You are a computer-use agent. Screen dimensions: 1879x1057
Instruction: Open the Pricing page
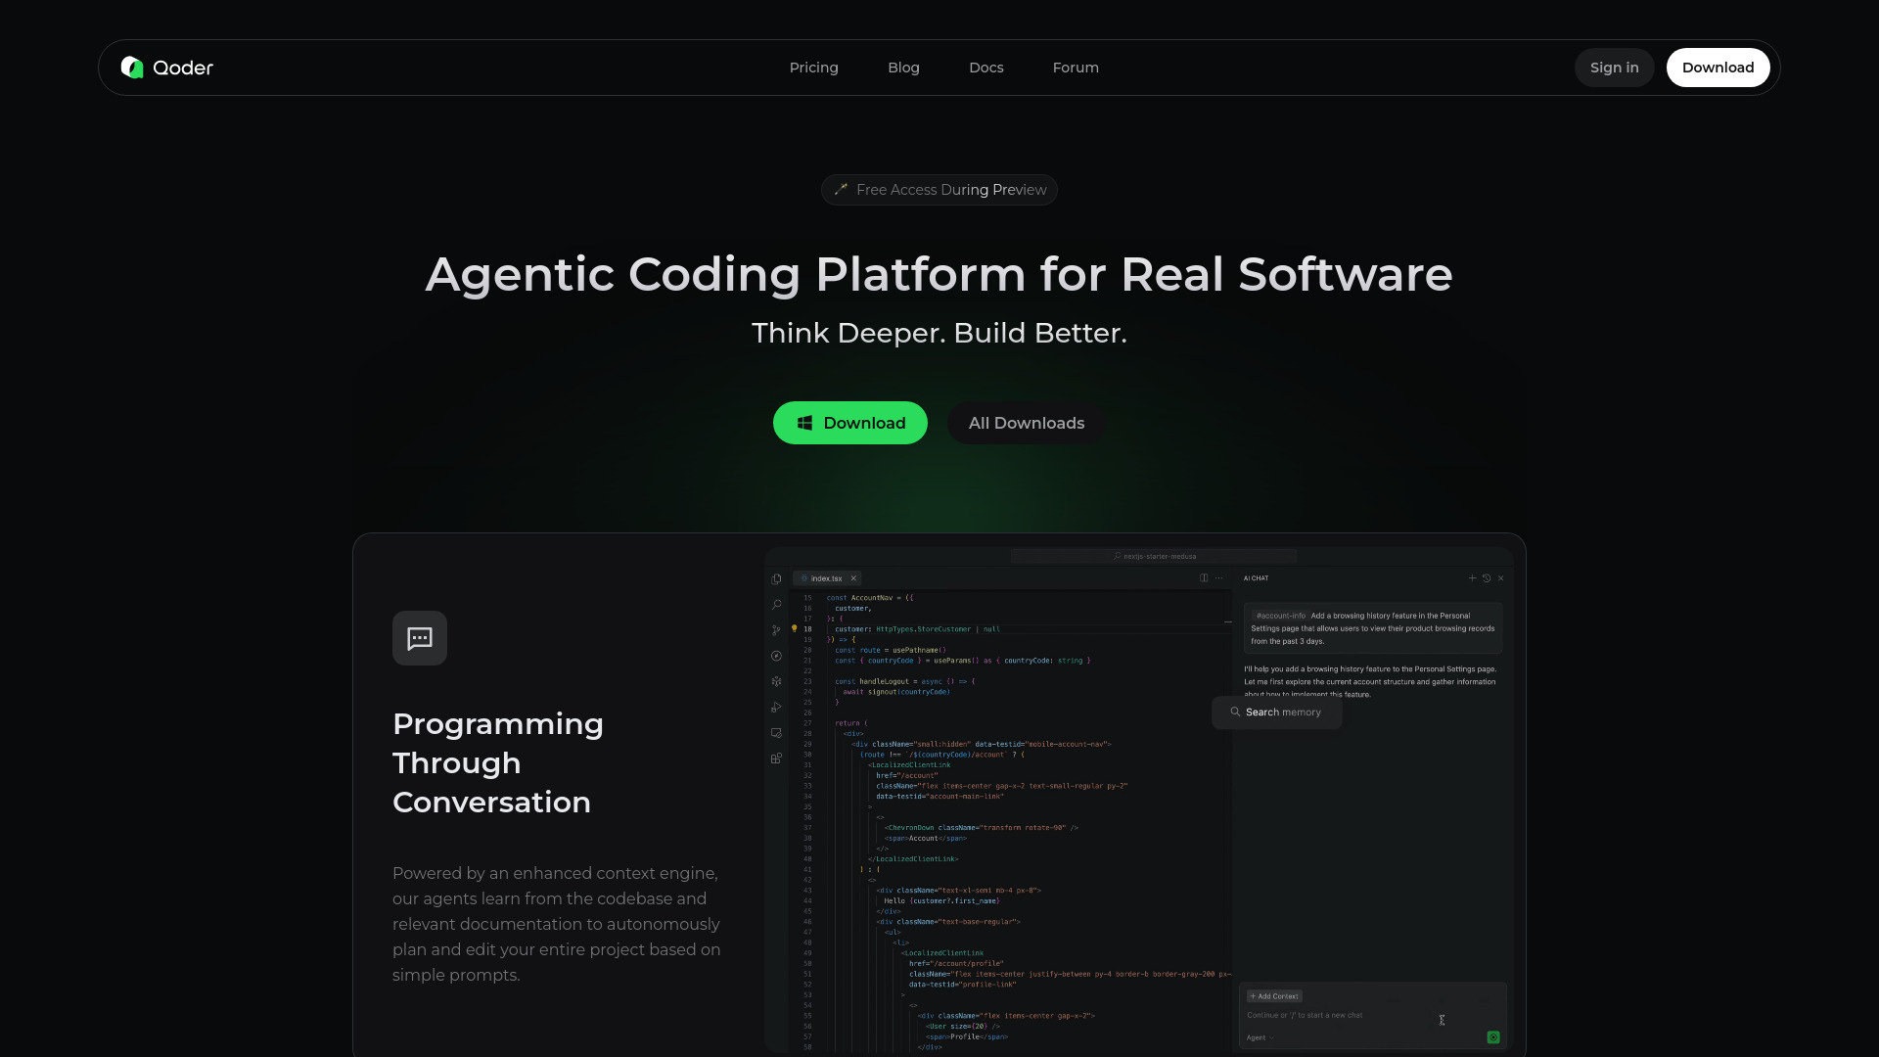tap(813, 68)
